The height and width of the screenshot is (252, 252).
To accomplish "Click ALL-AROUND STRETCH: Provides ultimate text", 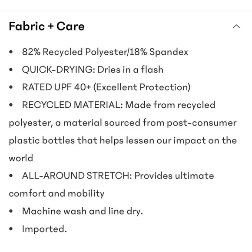I will (118, 176).
